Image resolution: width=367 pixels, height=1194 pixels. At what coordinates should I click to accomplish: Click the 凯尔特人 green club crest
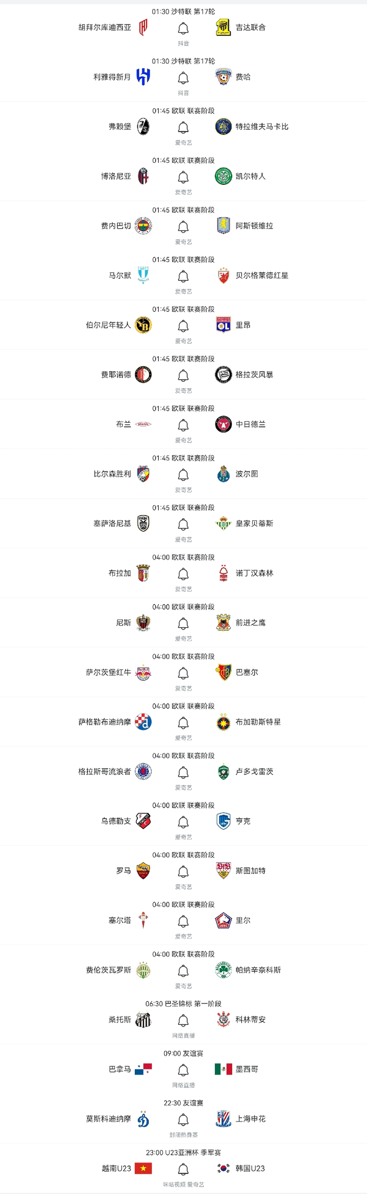[223, 176]
